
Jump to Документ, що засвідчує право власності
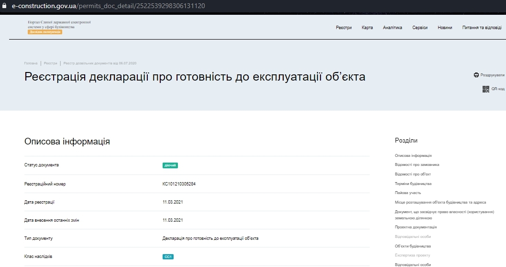[444, 215]
